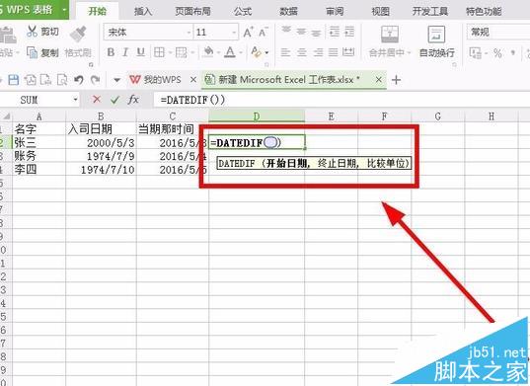The image size is (530, 386).
Task: Open the 数据 ribbon tab
Action: click(x=288, y=11)
